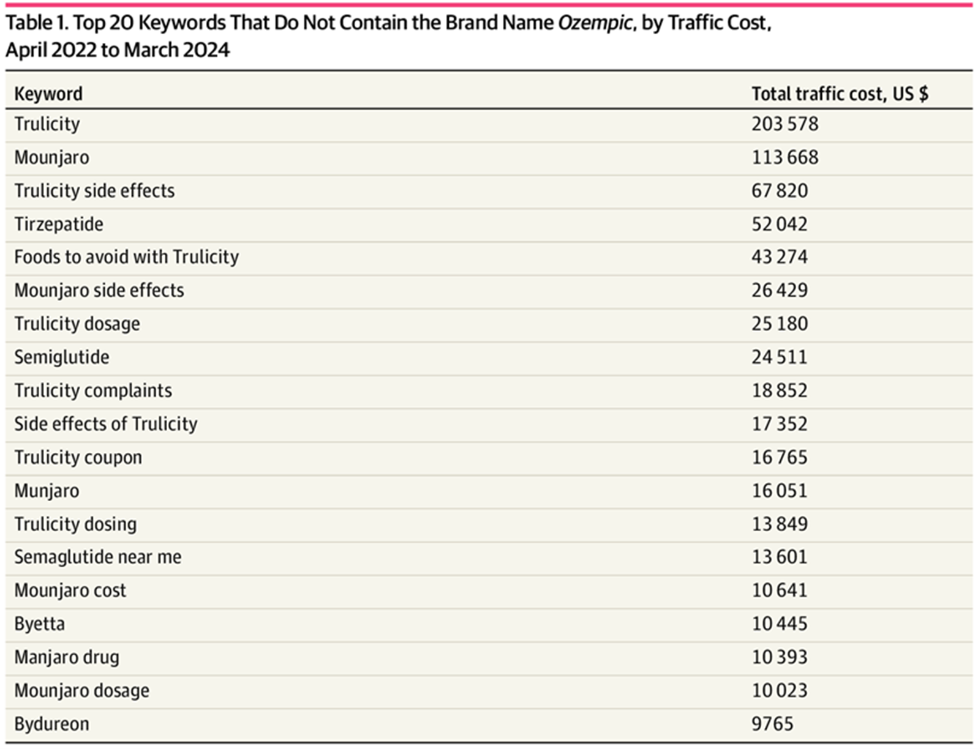Click the Munjaro keyword cell
978x749 pixels.
tap(47, 491)
